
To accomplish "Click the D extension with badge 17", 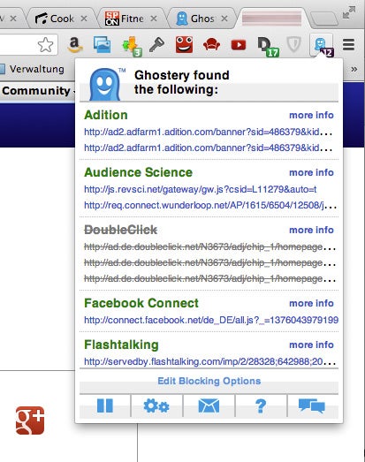I will coord(268,46).
